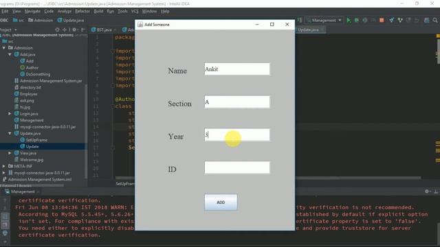Image resolution: width=440 pixels, height=247 pixels.
Task: Expand the META-INF folder
Action: click(x=4, y=166)
